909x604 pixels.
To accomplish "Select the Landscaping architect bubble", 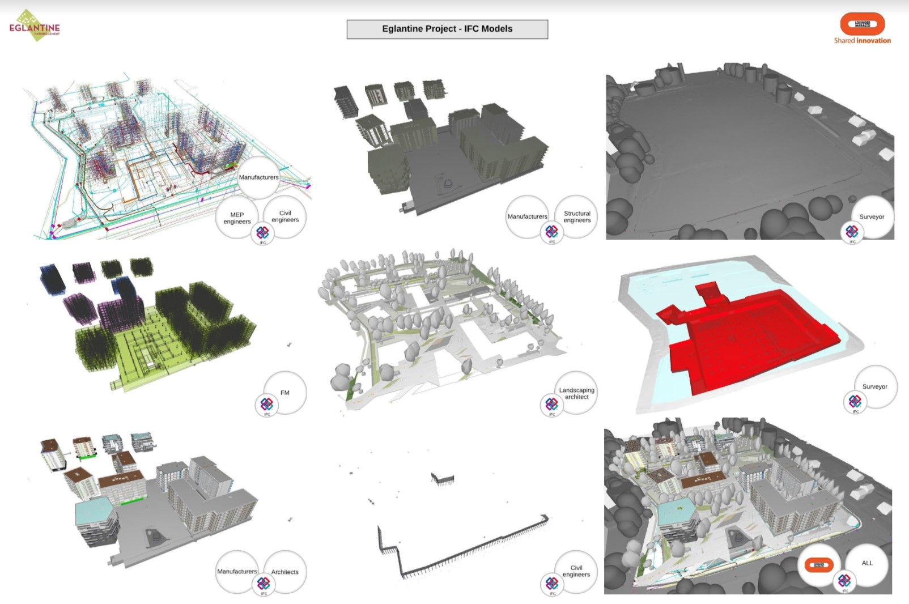I will tap(576, 393).
